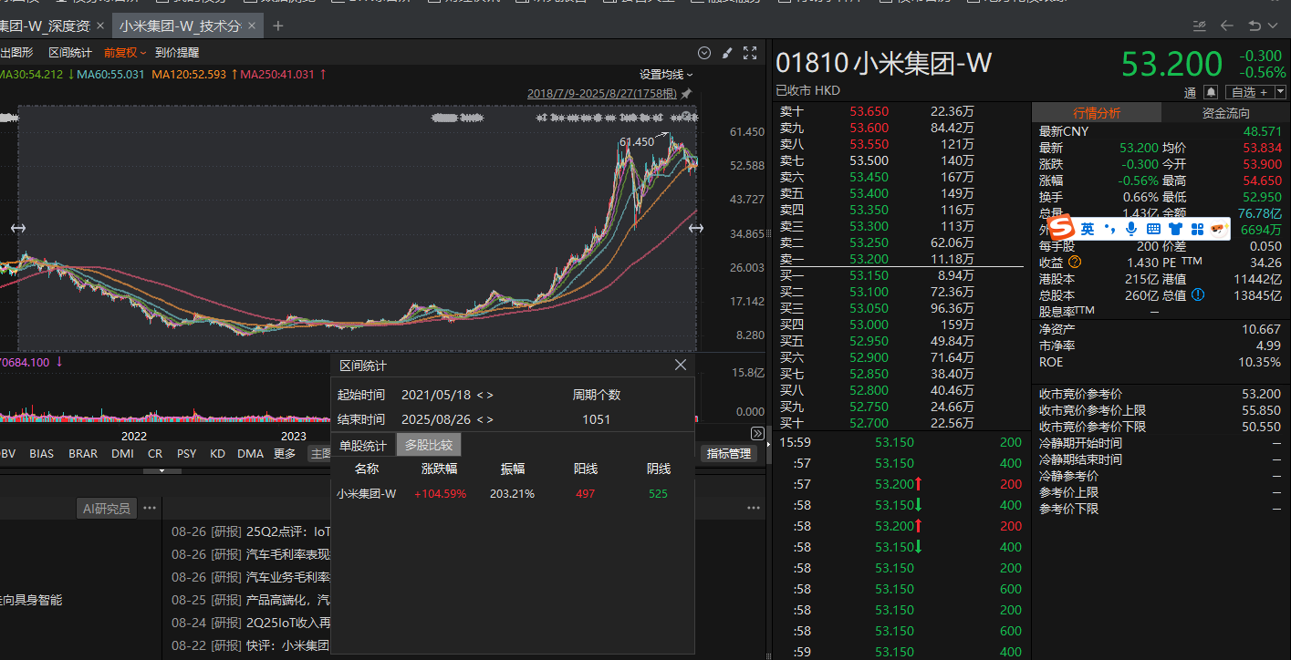
Task: Toggle fullscreen chart icon
Action: (x=750, y=53)
